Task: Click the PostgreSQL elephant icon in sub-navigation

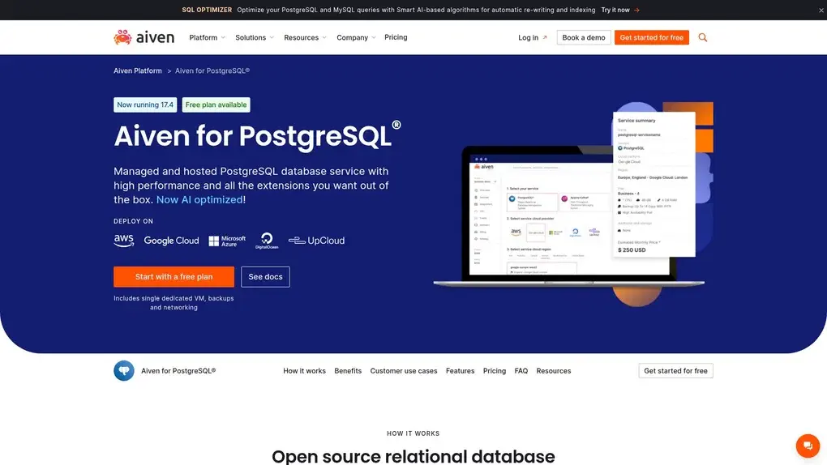Action: tap(124, 371)
